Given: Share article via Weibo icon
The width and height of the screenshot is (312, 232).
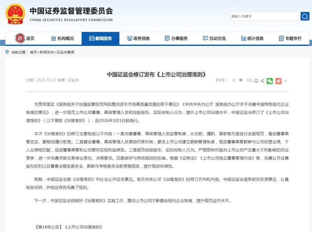Looking at the screenshot, I should pos(279,81).
